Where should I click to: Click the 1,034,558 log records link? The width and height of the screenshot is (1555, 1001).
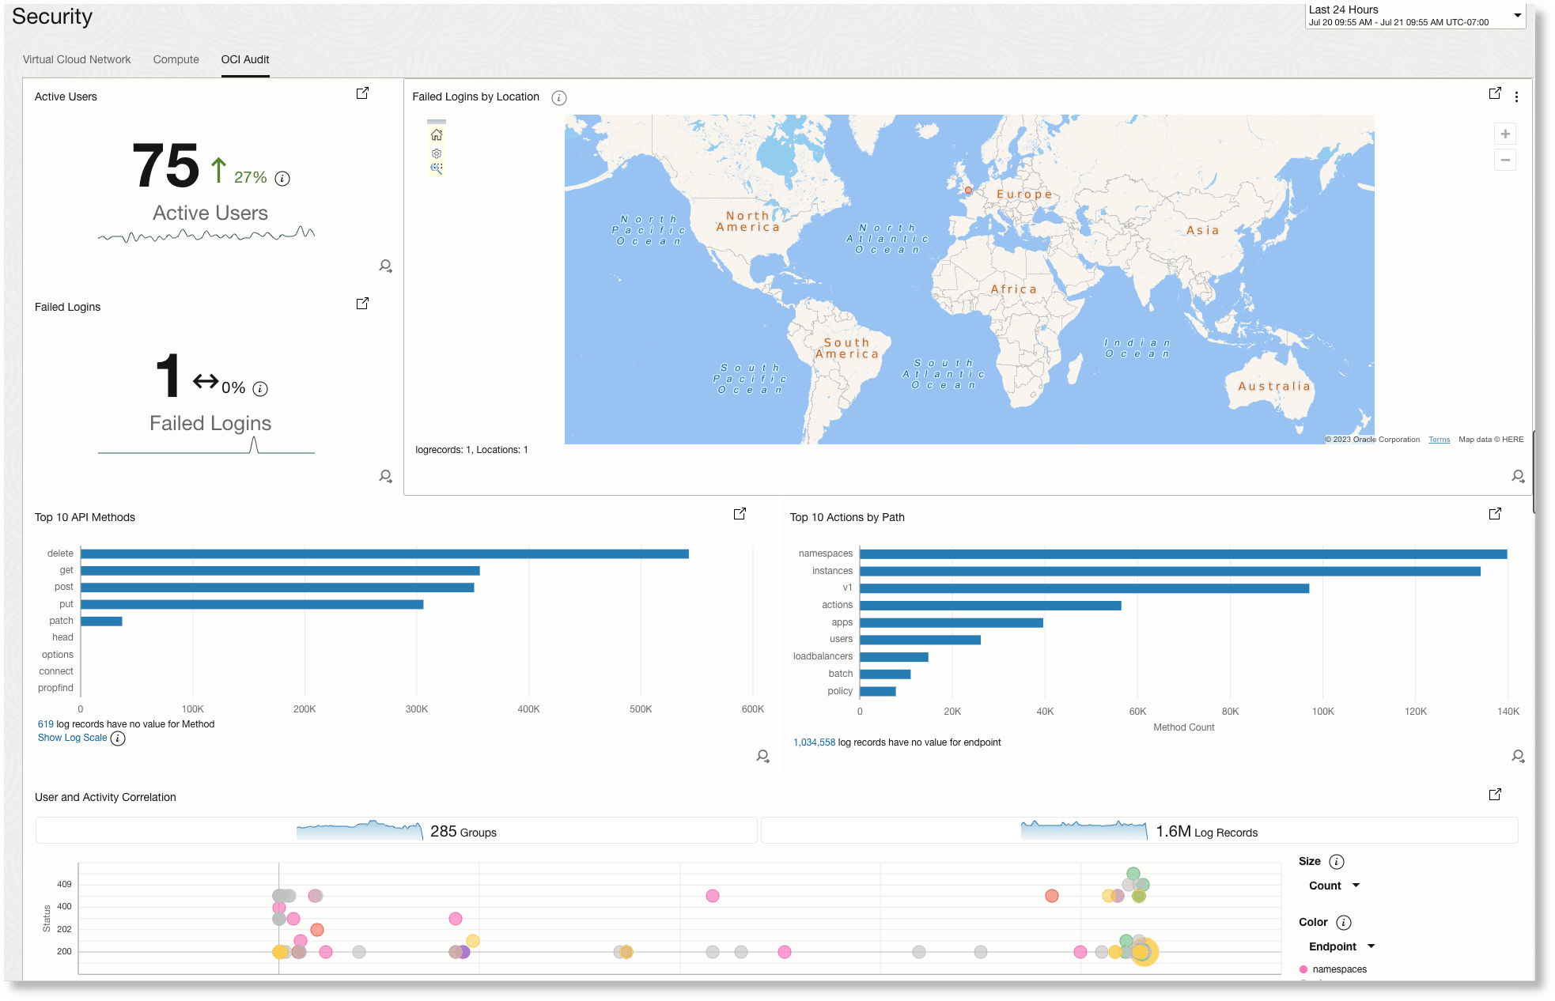point(814,742)
